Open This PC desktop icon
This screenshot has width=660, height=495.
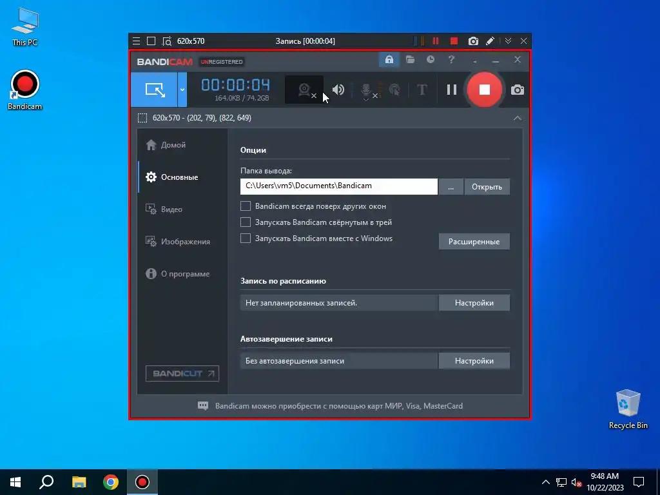pyautogui.click(x=25, y=26)
